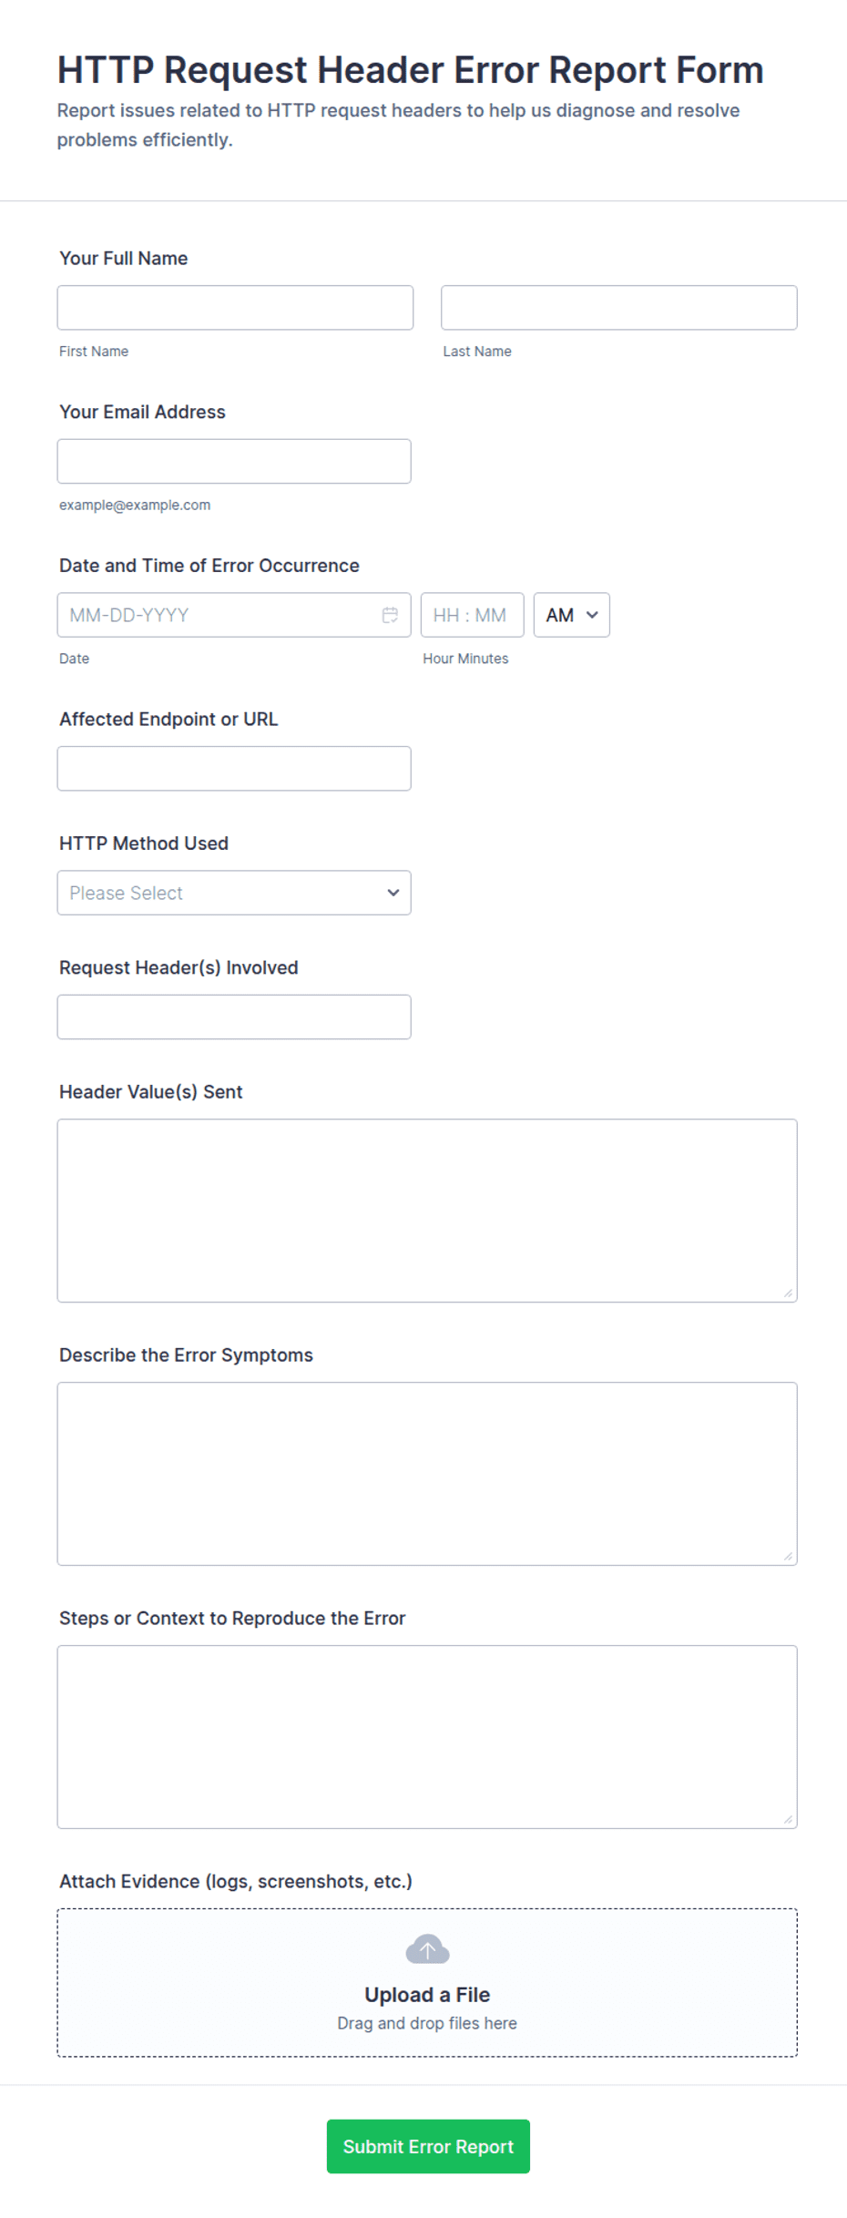Image resolution: width=847 pixels, height=2218 pixels.
Task: Click the Submit Error Report button
Action: tap(428, 2146)
